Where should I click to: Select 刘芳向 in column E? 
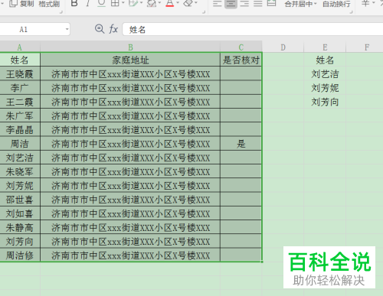tap(325, 102)
